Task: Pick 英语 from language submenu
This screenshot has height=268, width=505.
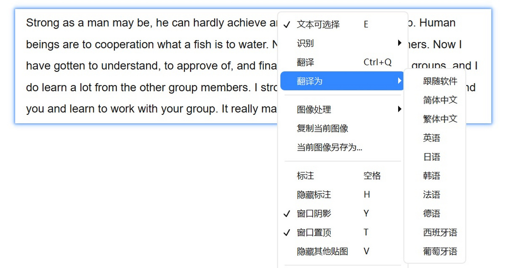Action: point(432,138)
